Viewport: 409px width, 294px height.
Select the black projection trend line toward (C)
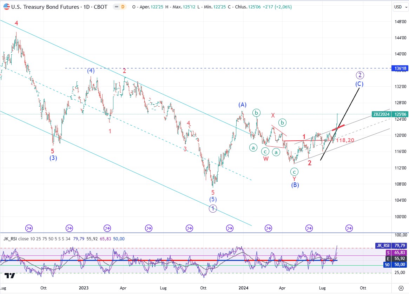coord(340,124)
